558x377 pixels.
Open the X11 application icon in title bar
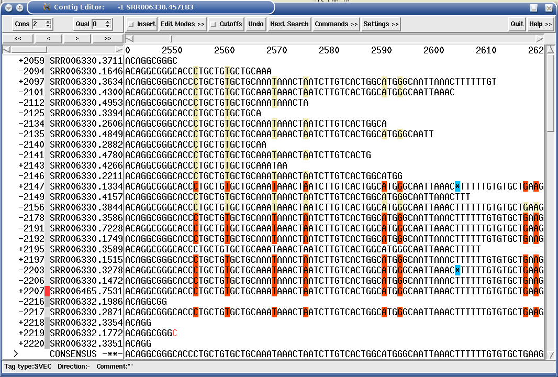[x=47, y=7]
